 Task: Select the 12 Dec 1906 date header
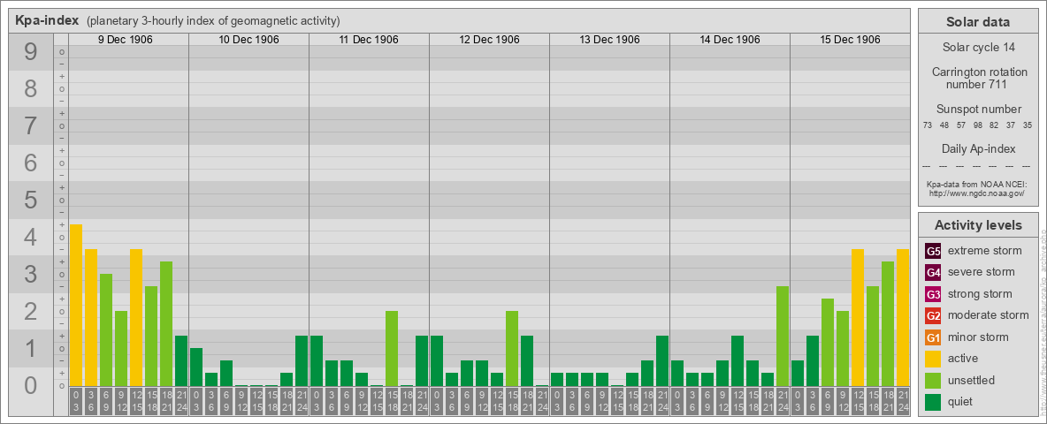tap(489, 40)
